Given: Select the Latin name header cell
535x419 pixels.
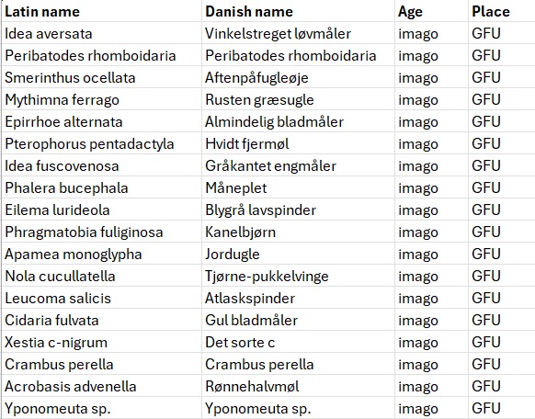Looking at the screenshot, I should click(x=102, y=11).
